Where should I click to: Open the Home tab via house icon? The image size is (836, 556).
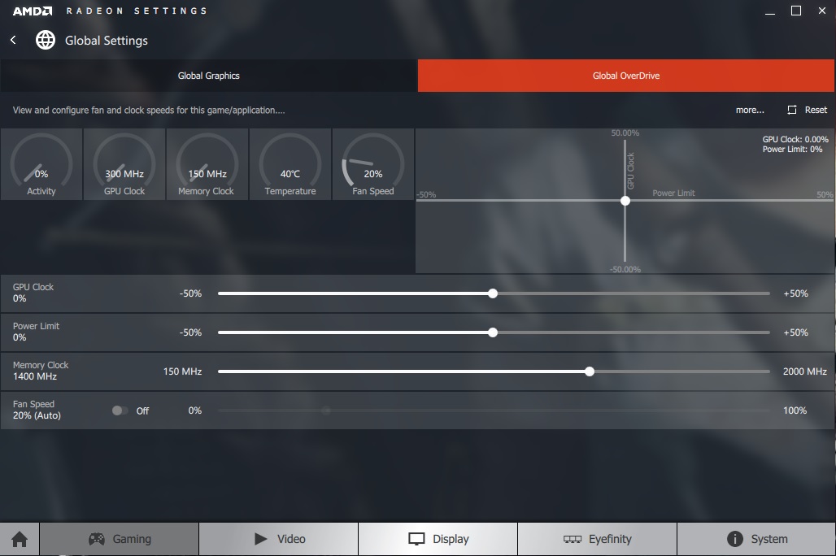pos(20,539)
